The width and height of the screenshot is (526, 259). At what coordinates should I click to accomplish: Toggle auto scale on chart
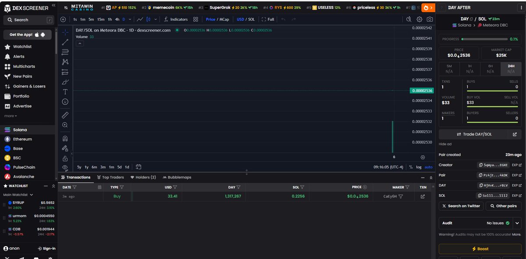(x=429, y=167)
